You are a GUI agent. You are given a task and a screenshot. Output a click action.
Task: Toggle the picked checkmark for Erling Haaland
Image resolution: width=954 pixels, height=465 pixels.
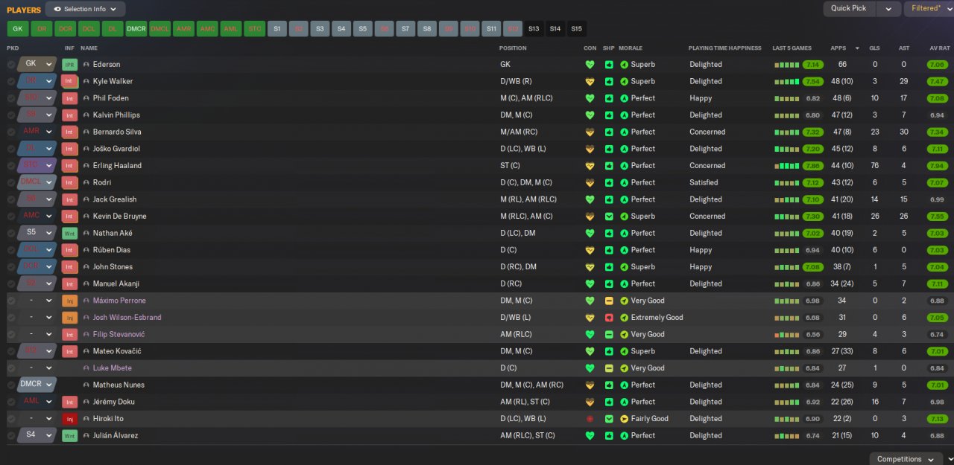[11, 166]
